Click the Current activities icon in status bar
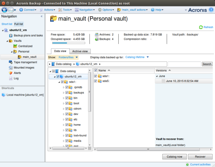 [x=187, y=165]
